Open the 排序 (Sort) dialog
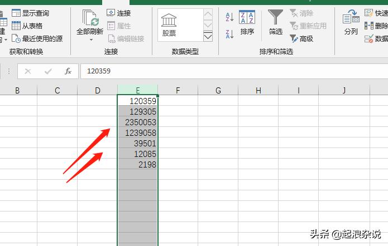 point(247,23)
